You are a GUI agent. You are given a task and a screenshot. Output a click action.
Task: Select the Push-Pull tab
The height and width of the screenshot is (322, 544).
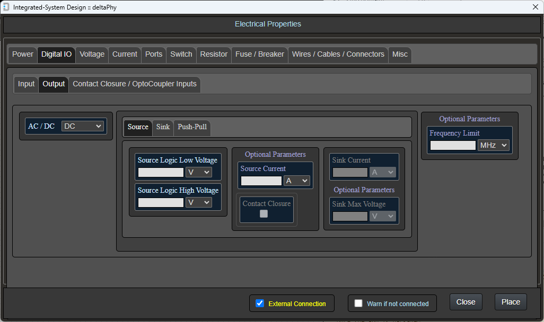coord(192,127)
